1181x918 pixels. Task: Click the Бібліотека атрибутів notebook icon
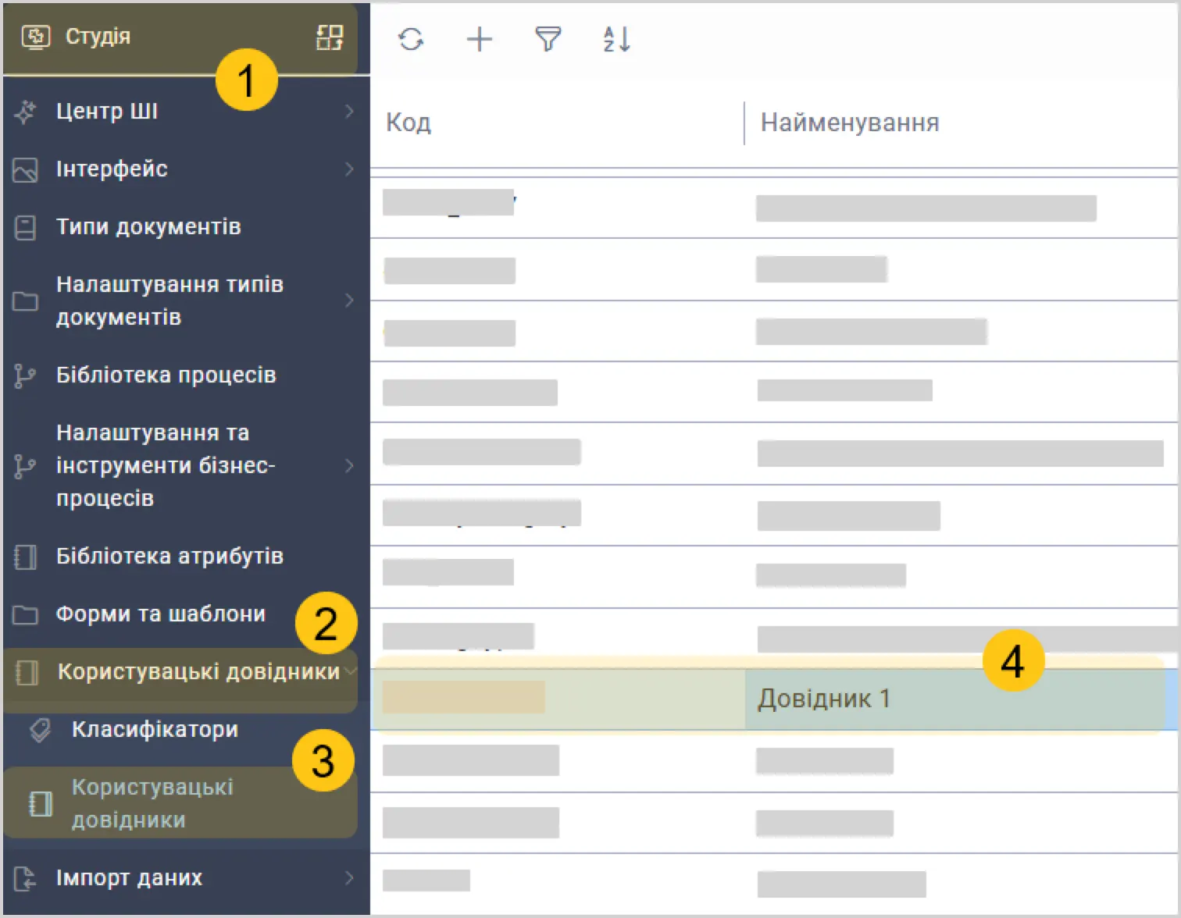(25, 557)
